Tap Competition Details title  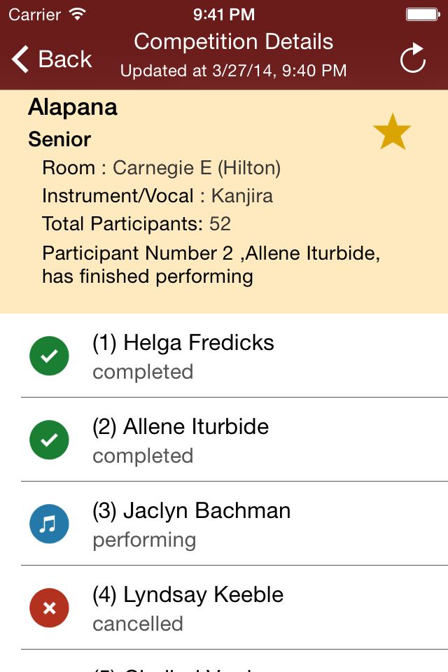pyautogui.click(x=234, y=42)
